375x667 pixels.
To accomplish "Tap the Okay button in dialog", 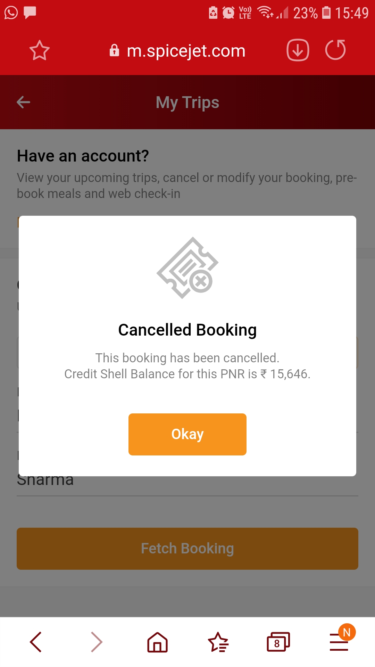I will pos(187,434).
